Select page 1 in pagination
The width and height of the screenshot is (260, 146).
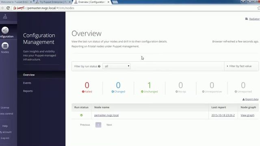[98, 125]
